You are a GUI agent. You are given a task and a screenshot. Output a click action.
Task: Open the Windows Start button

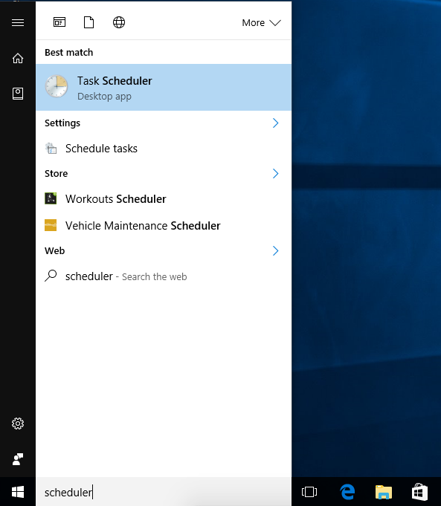coord(18,492)
